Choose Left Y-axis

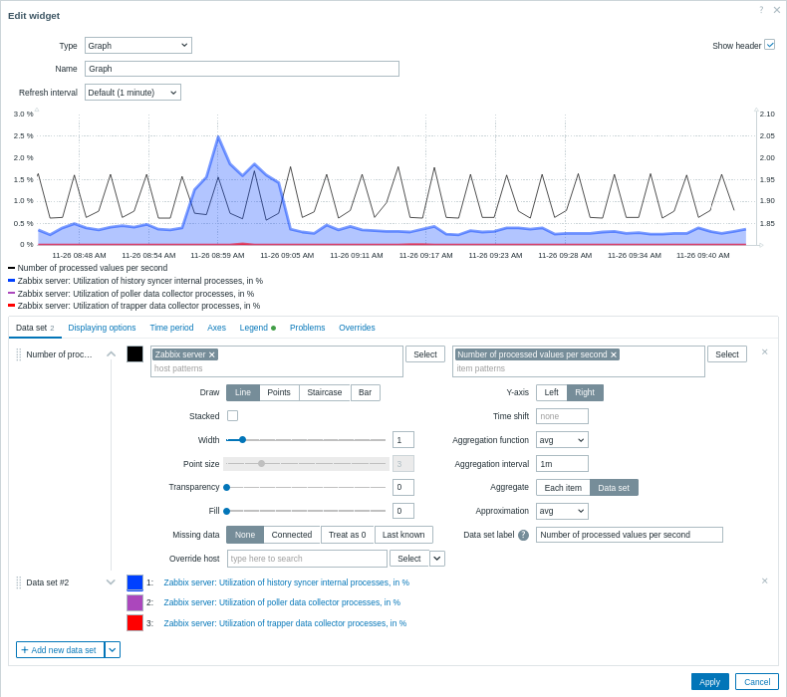[552, 392]
